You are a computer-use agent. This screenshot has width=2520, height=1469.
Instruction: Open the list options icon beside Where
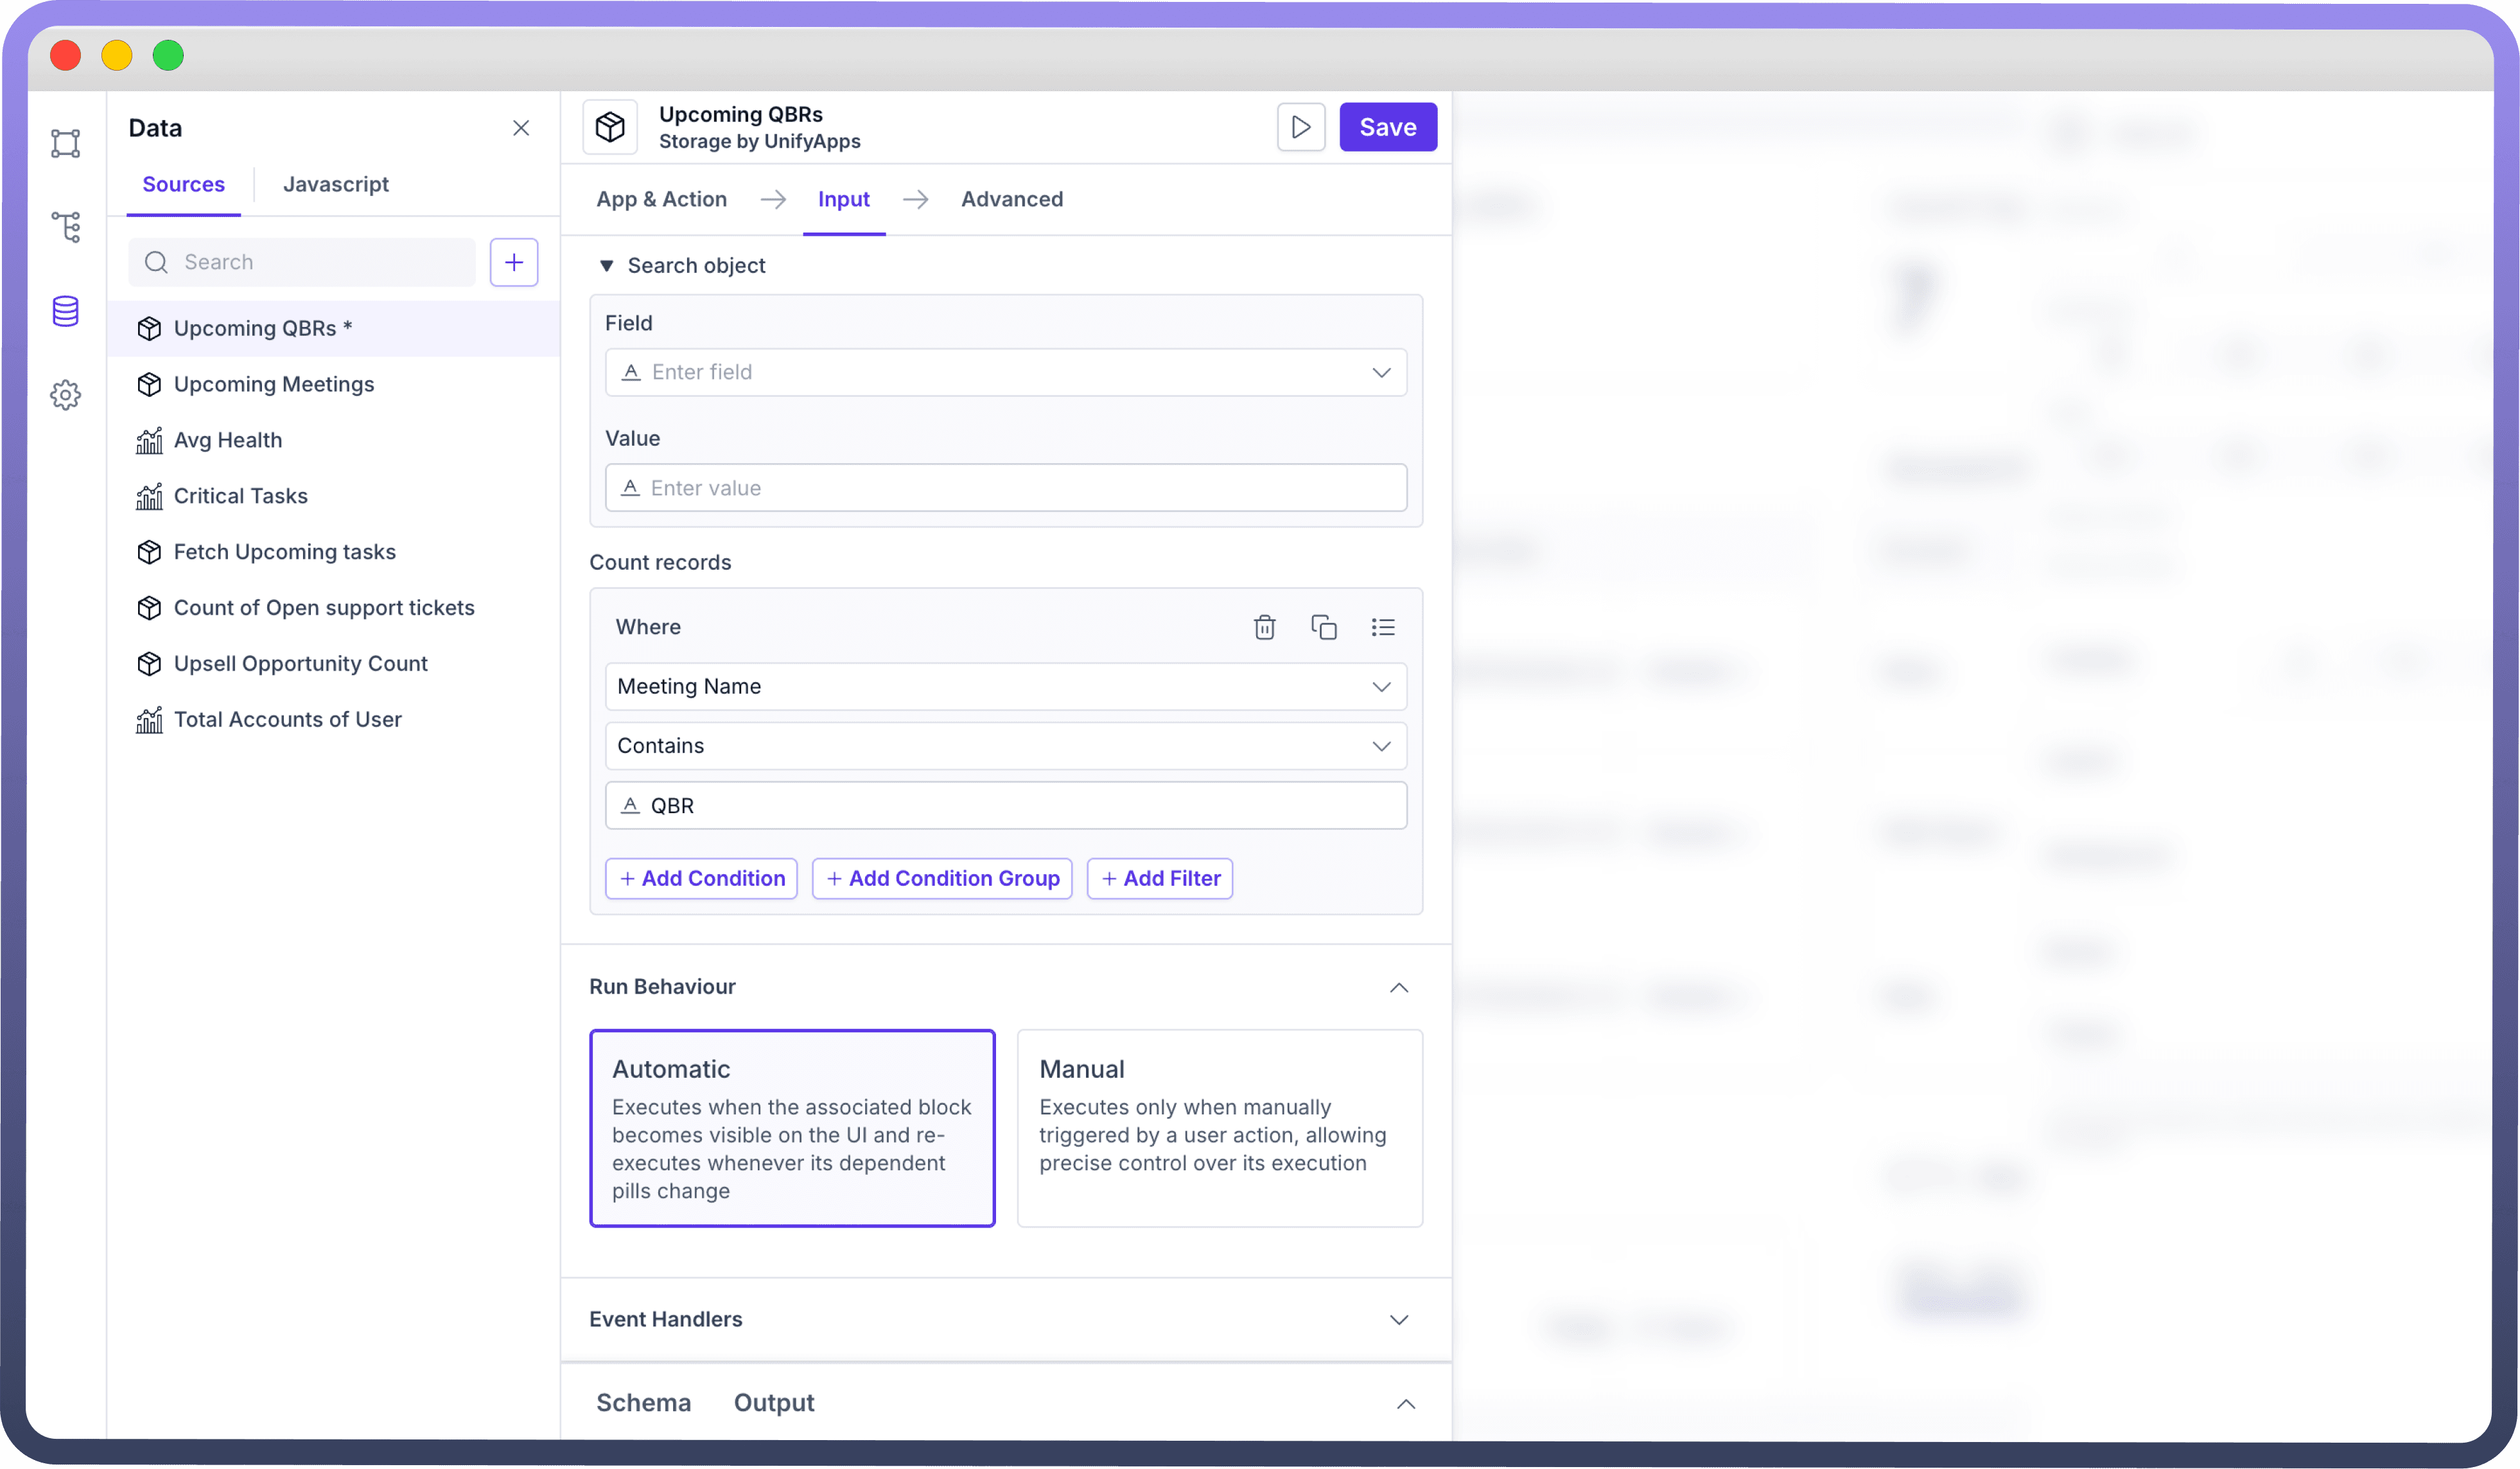coord(1382,627)
